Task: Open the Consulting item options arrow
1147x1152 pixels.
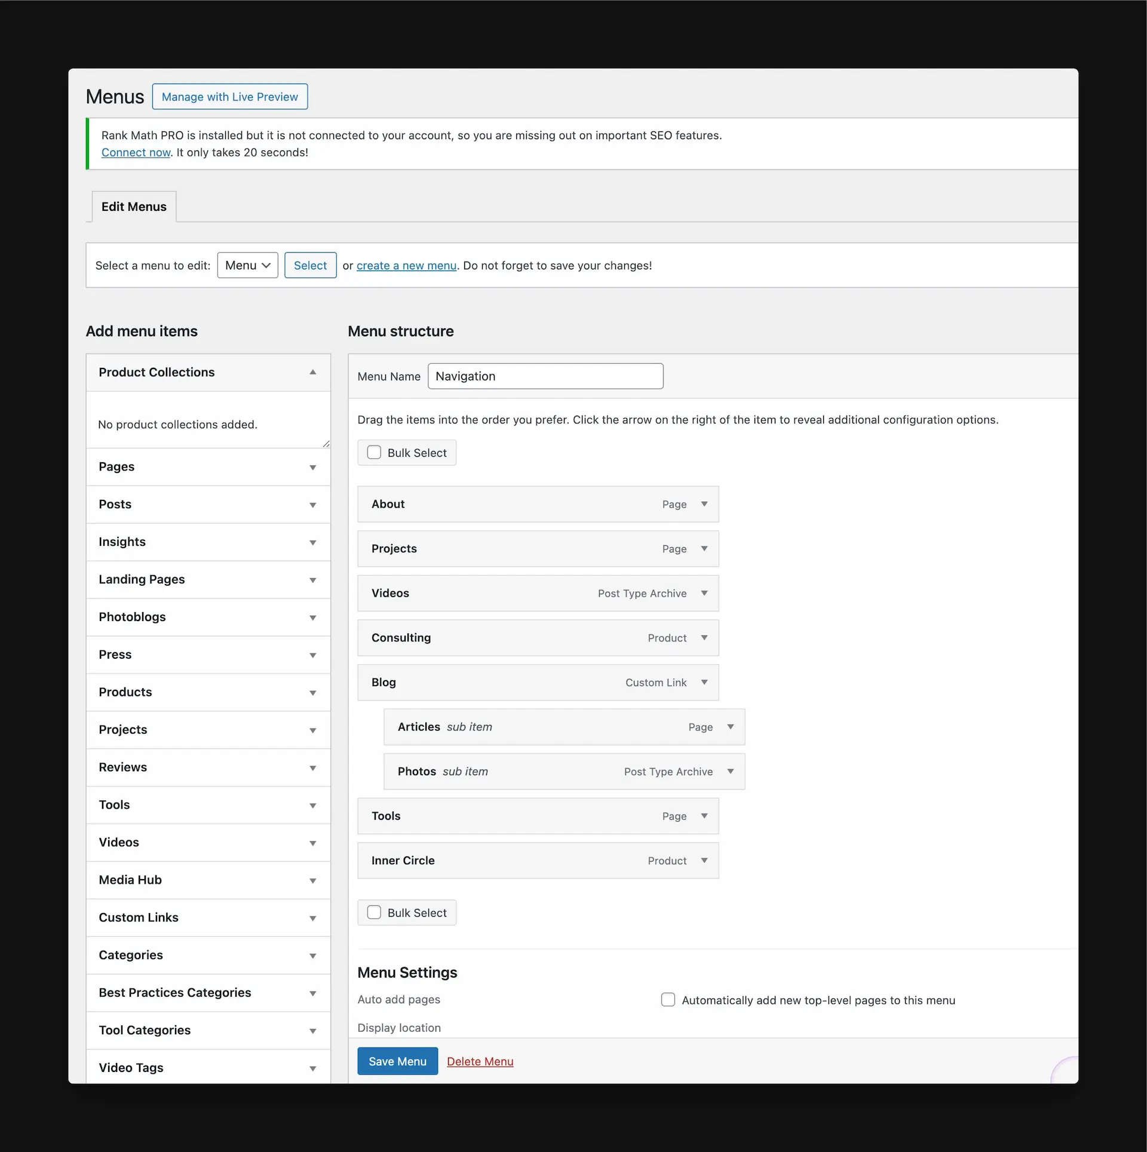Action: (704, 638)
